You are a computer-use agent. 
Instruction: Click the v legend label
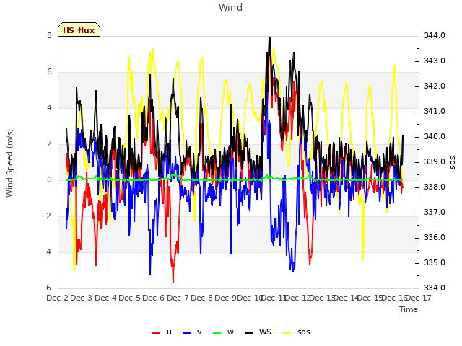199,332
